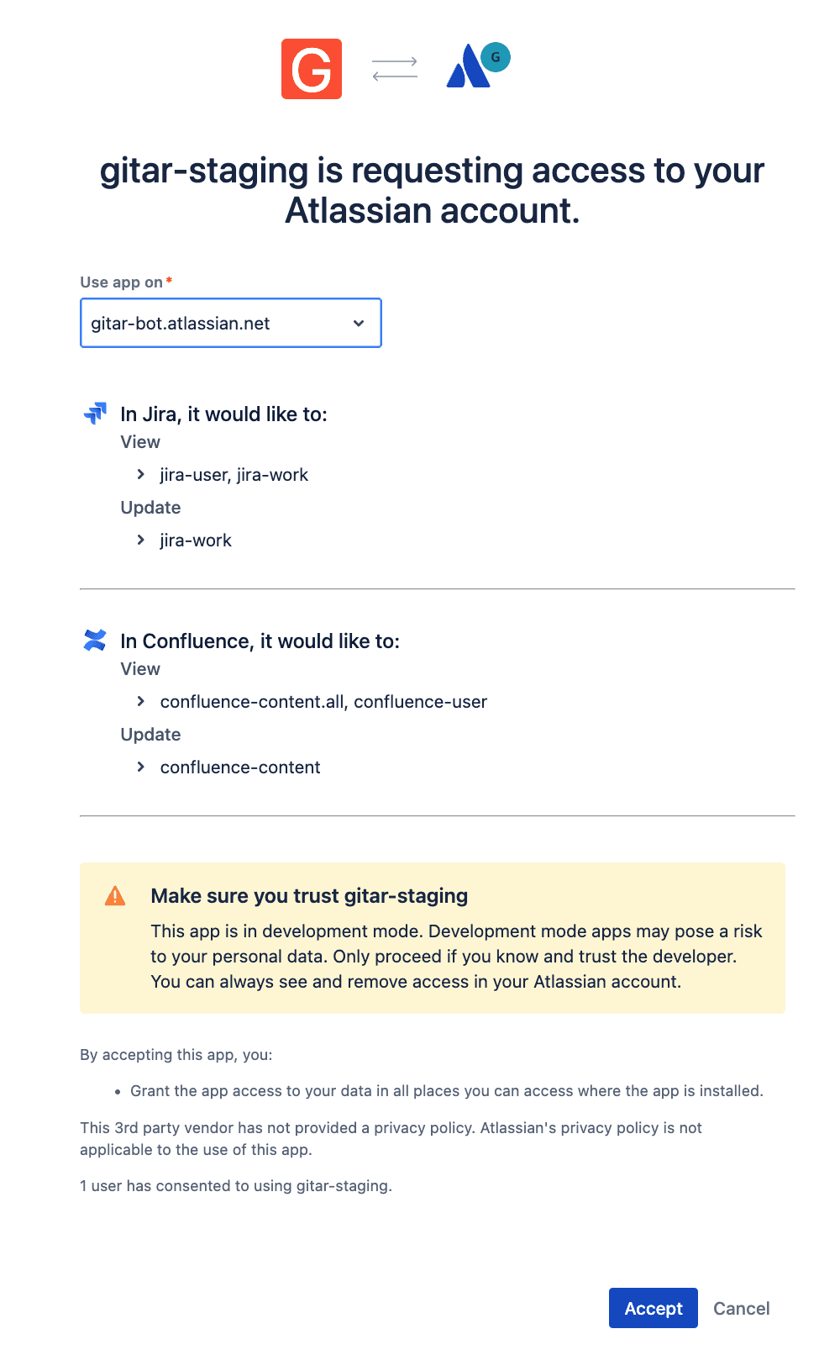Click the Confluence icon beside the Confluence section
This screenshot has width=840, height=1350.
click(x=95, y=640)
